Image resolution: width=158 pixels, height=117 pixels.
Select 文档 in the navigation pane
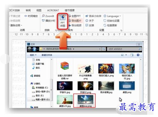36,60
